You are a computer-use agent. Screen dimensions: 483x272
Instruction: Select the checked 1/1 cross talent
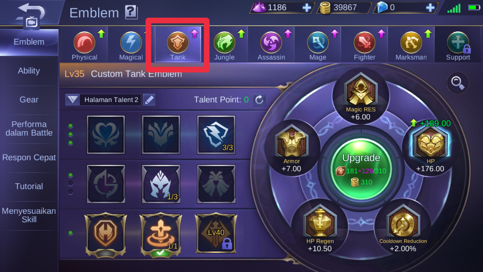click(161, 234)
